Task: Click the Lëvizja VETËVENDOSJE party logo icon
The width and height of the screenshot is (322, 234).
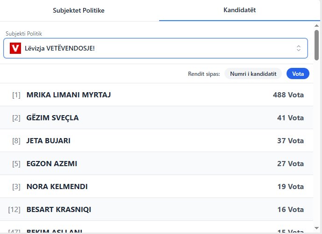Action: pyautogui.click(x=15, y=48)
